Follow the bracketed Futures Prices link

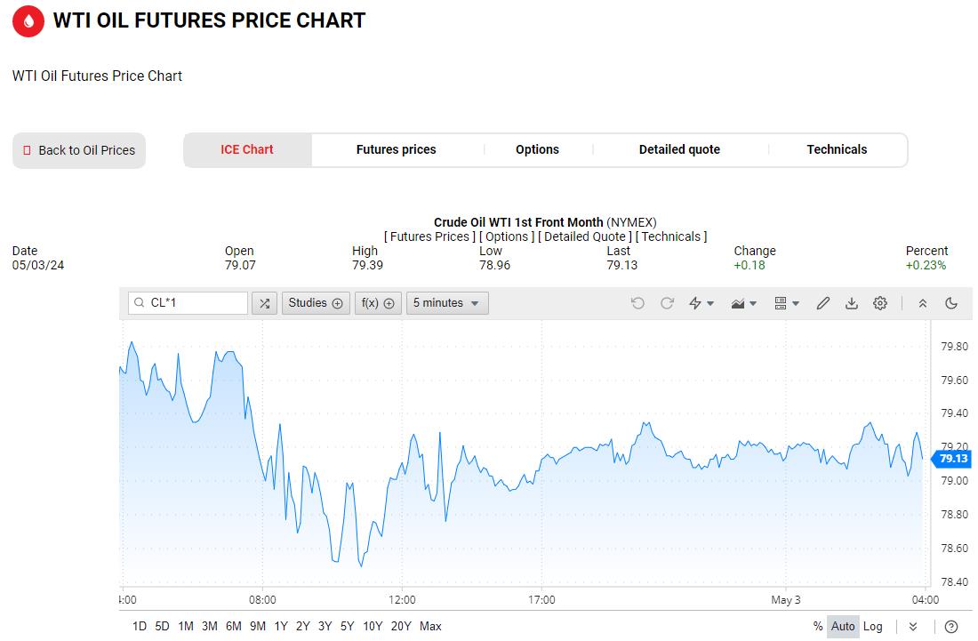tap(429, 237)
